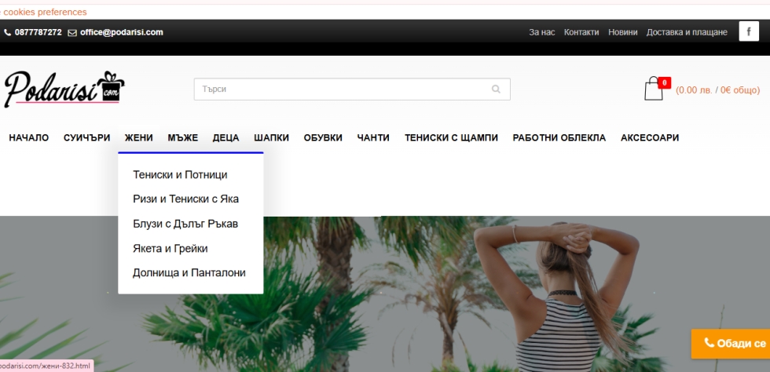Click the Обади се call button
The width and height of the screenshot is (770, 372).
point(734,344)
